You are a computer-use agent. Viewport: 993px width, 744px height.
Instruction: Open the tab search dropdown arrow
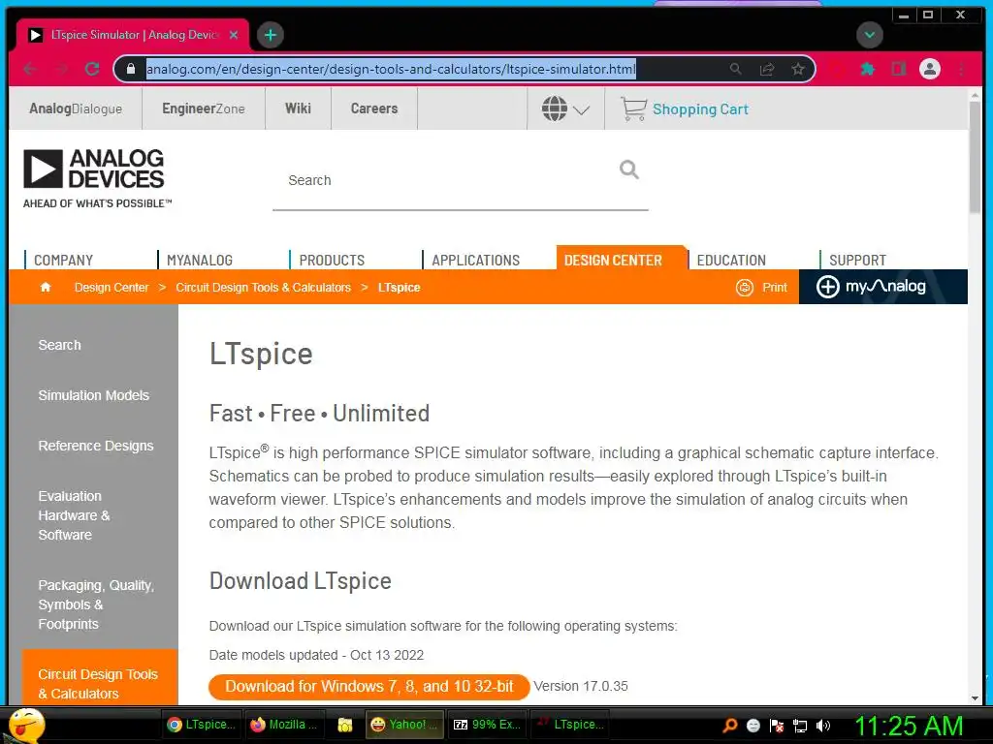click(x=870, y=35)
